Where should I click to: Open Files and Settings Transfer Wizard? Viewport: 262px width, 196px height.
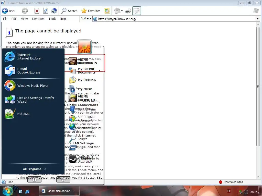(x=33, y=100)
